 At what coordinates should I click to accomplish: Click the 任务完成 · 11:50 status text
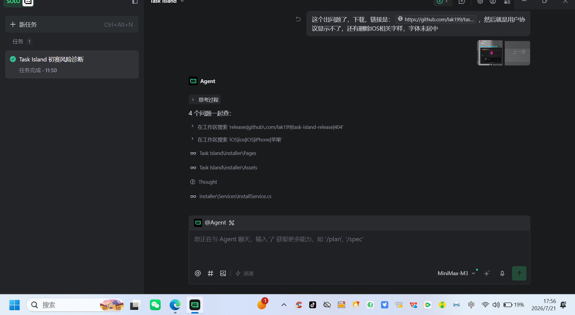click(x=38, y=70)
